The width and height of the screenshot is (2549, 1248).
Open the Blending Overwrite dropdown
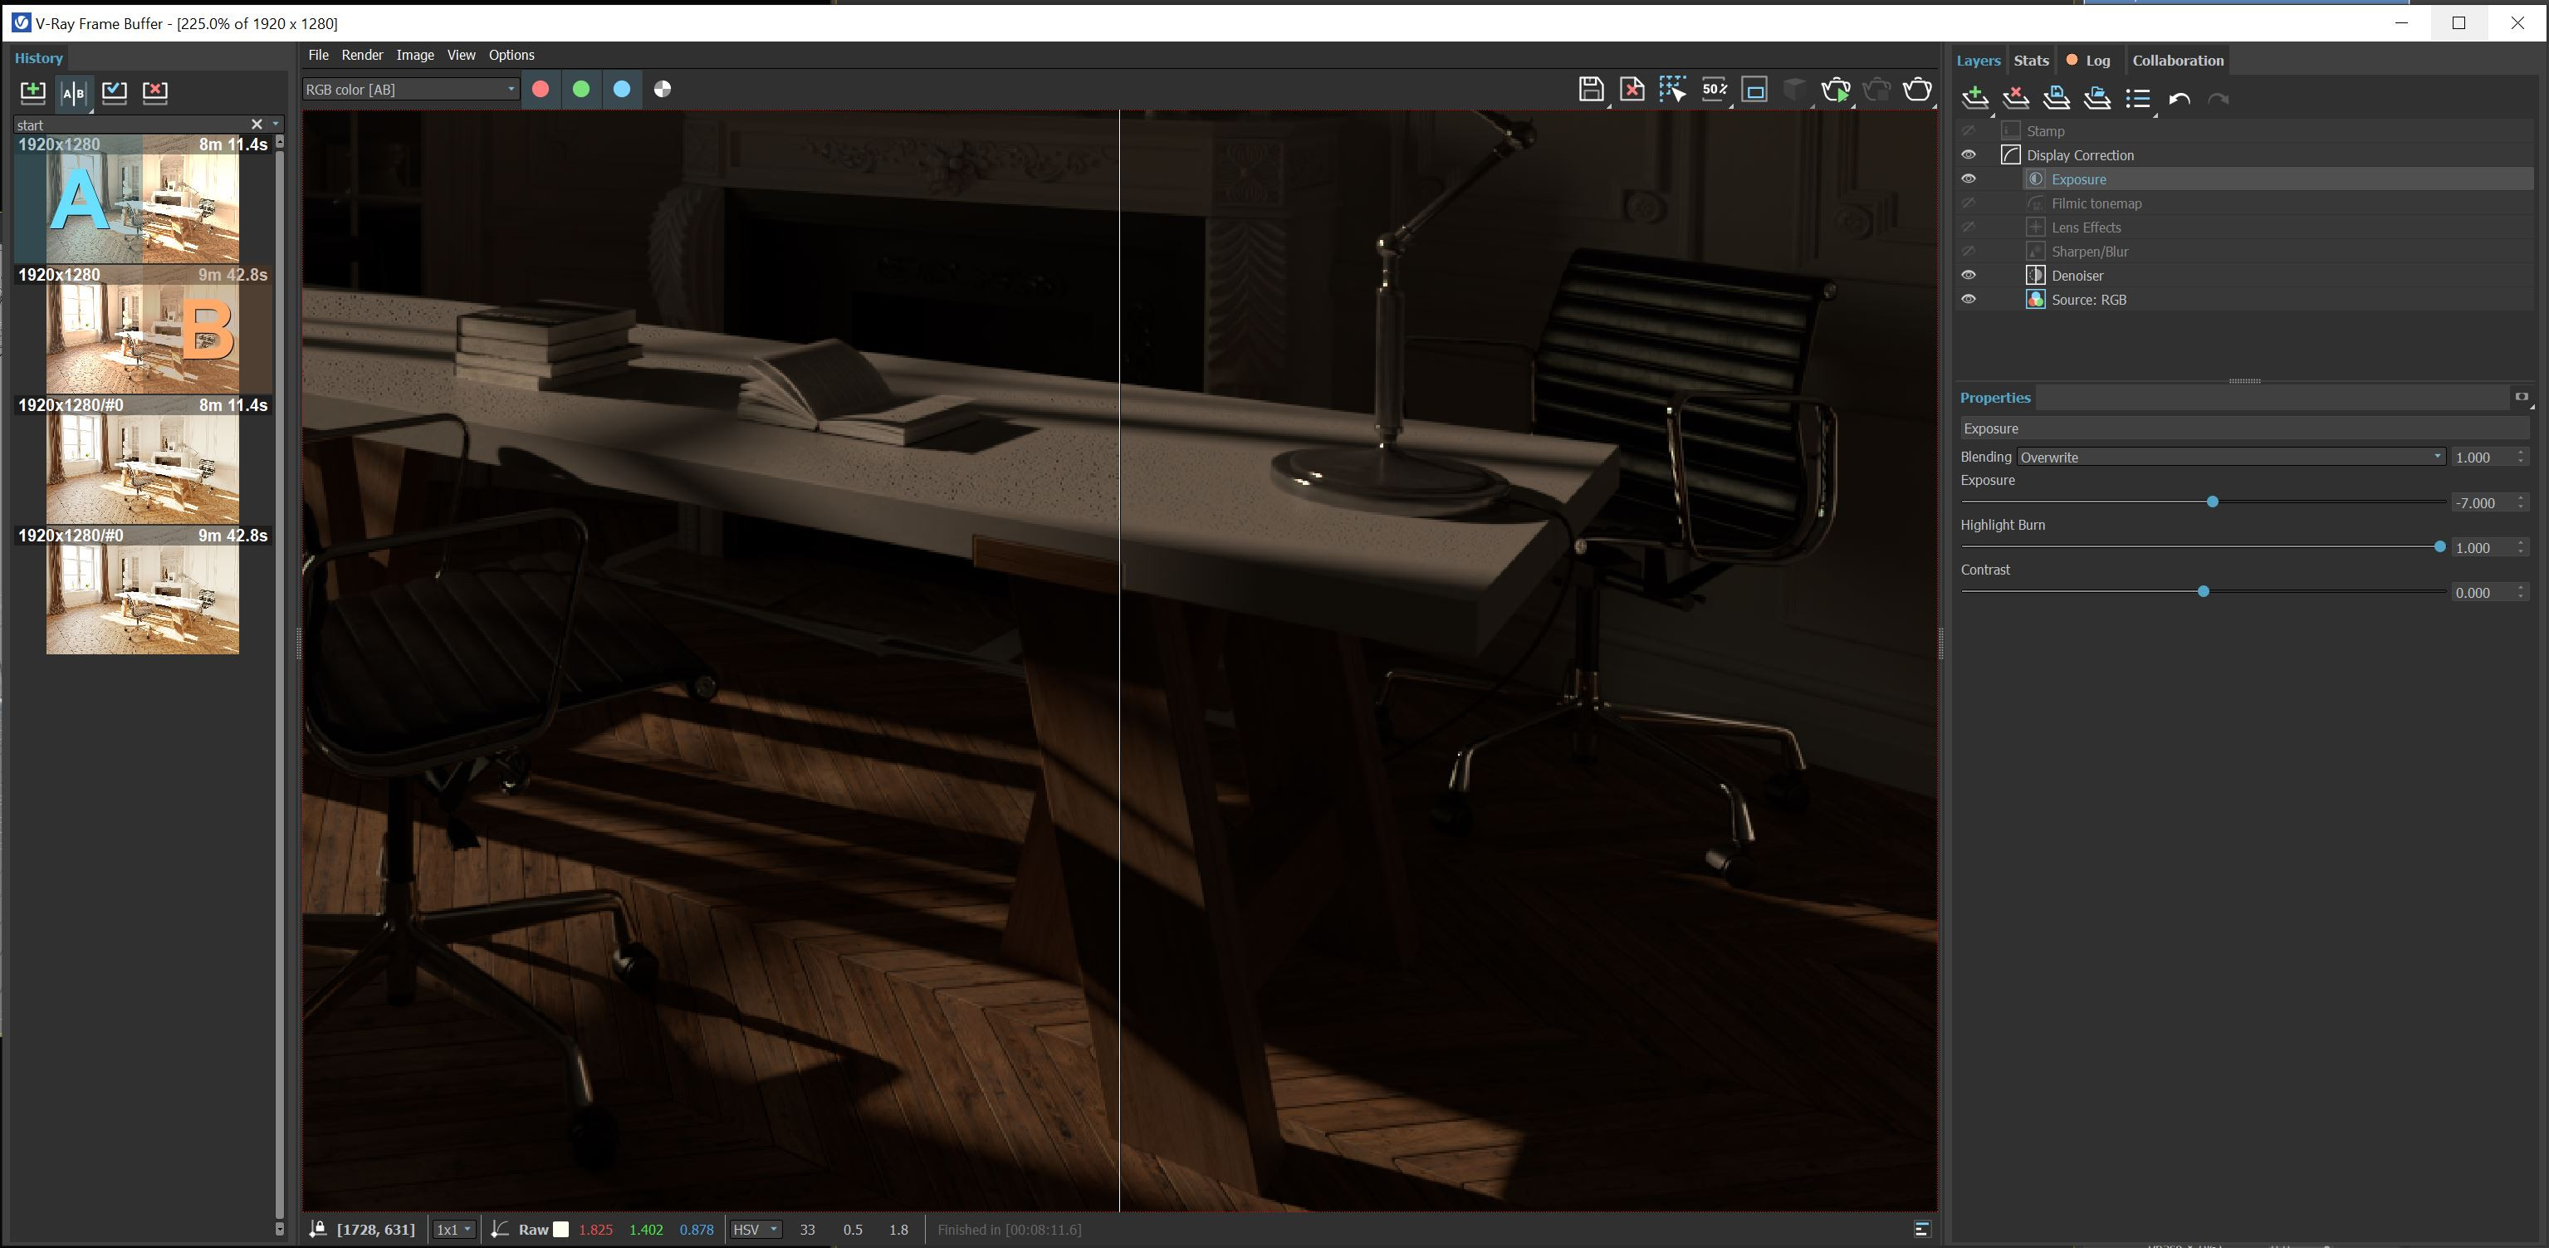(2231, 456)
